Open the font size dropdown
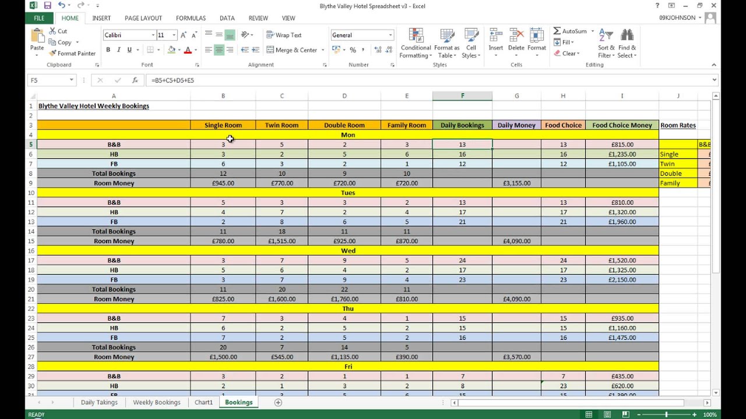The width and height of the screenshot is (746, 419). point(174,35)
